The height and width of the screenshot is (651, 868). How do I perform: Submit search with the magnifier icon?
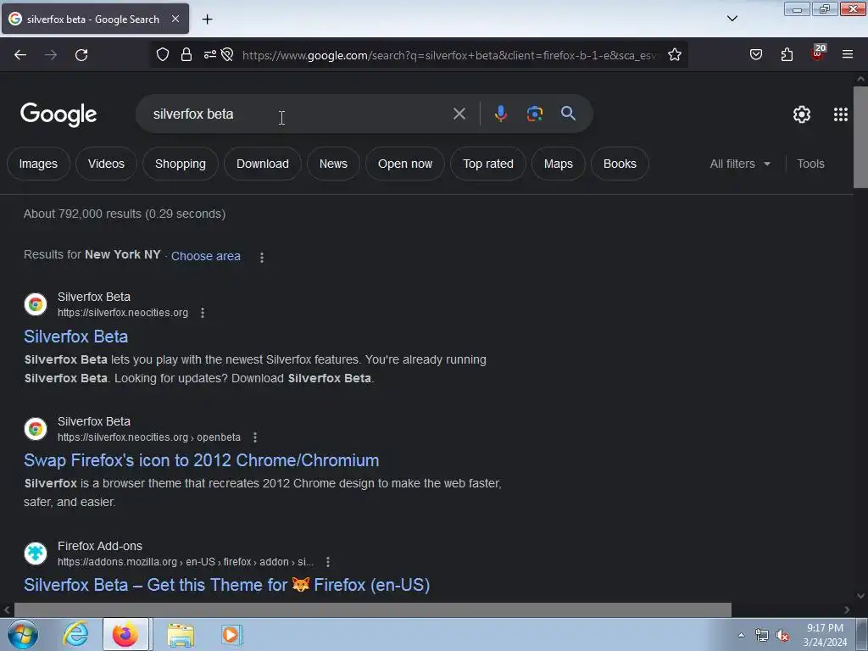click(568, 114)
